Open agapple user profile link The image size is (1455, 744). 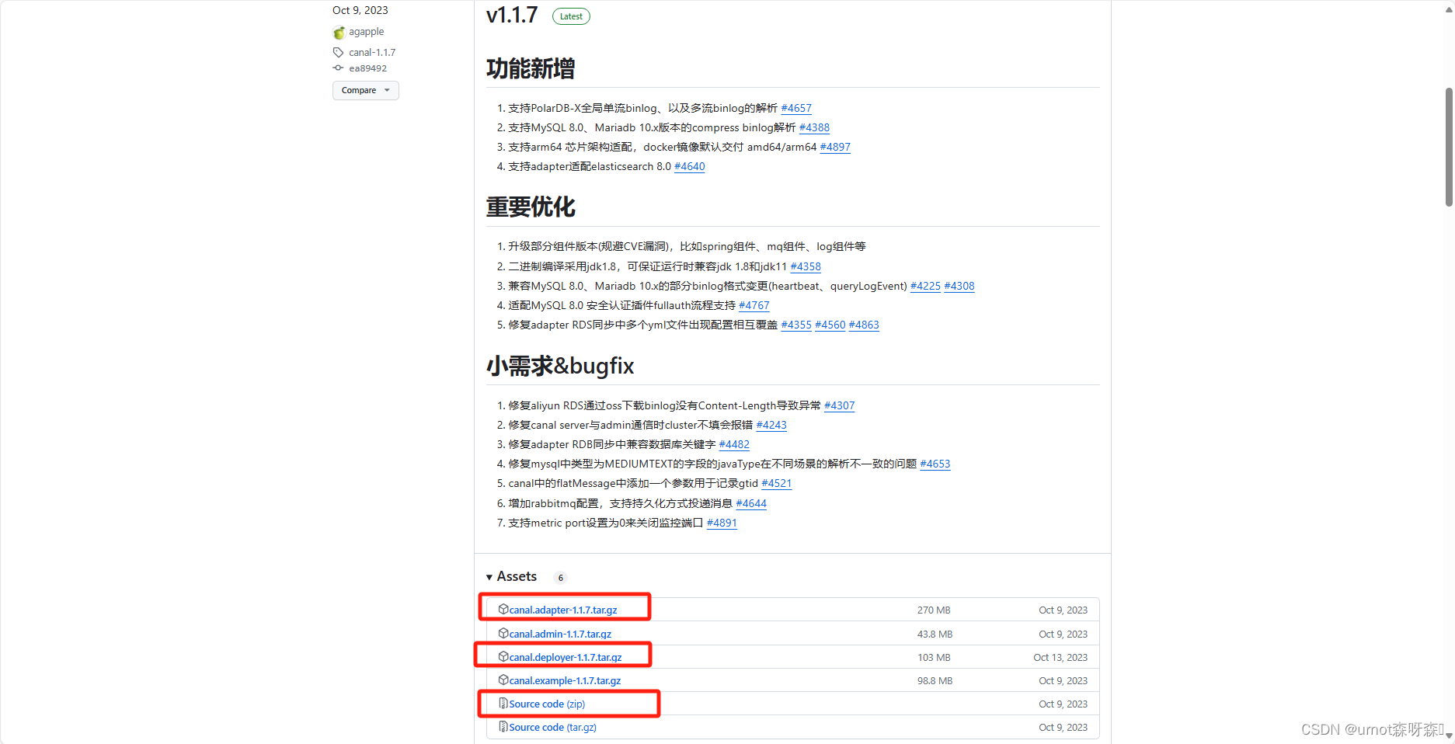click(x=367, y=32)
